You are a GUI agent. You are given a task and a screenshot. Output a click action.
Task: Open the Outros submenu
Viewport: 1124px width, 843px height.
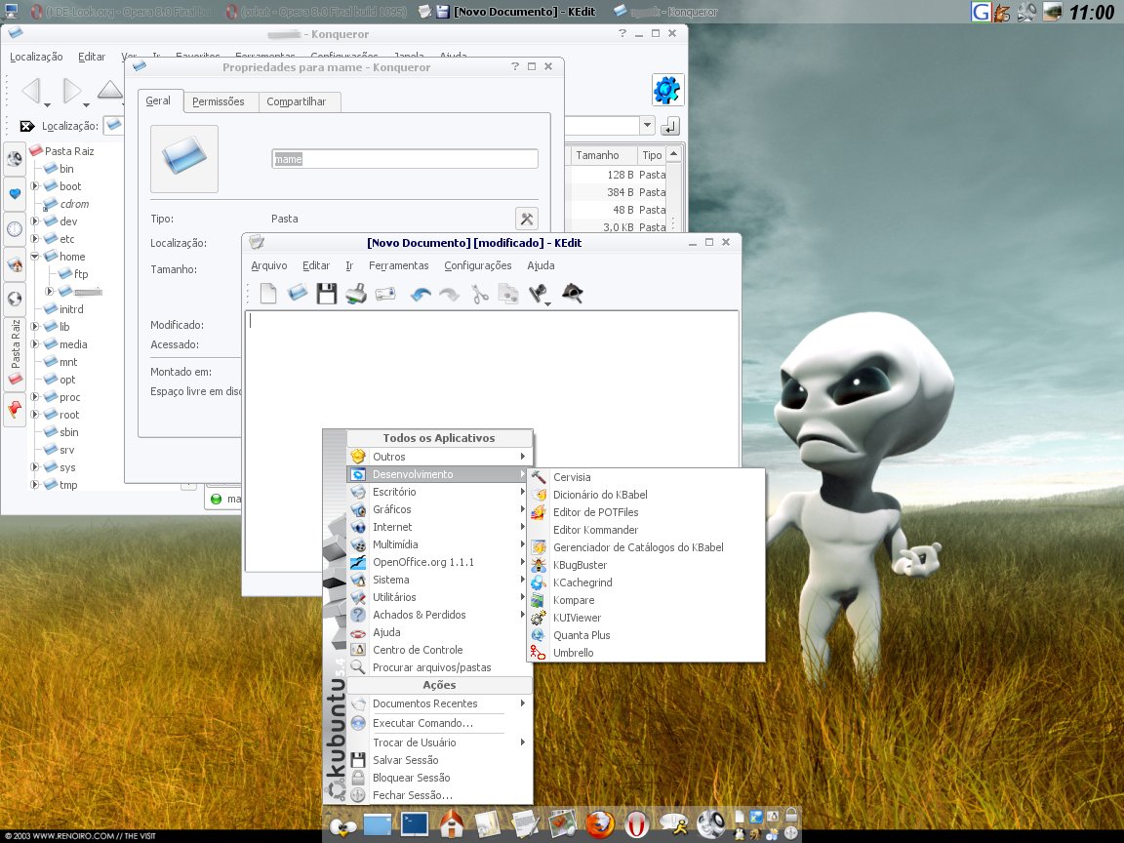439,457
